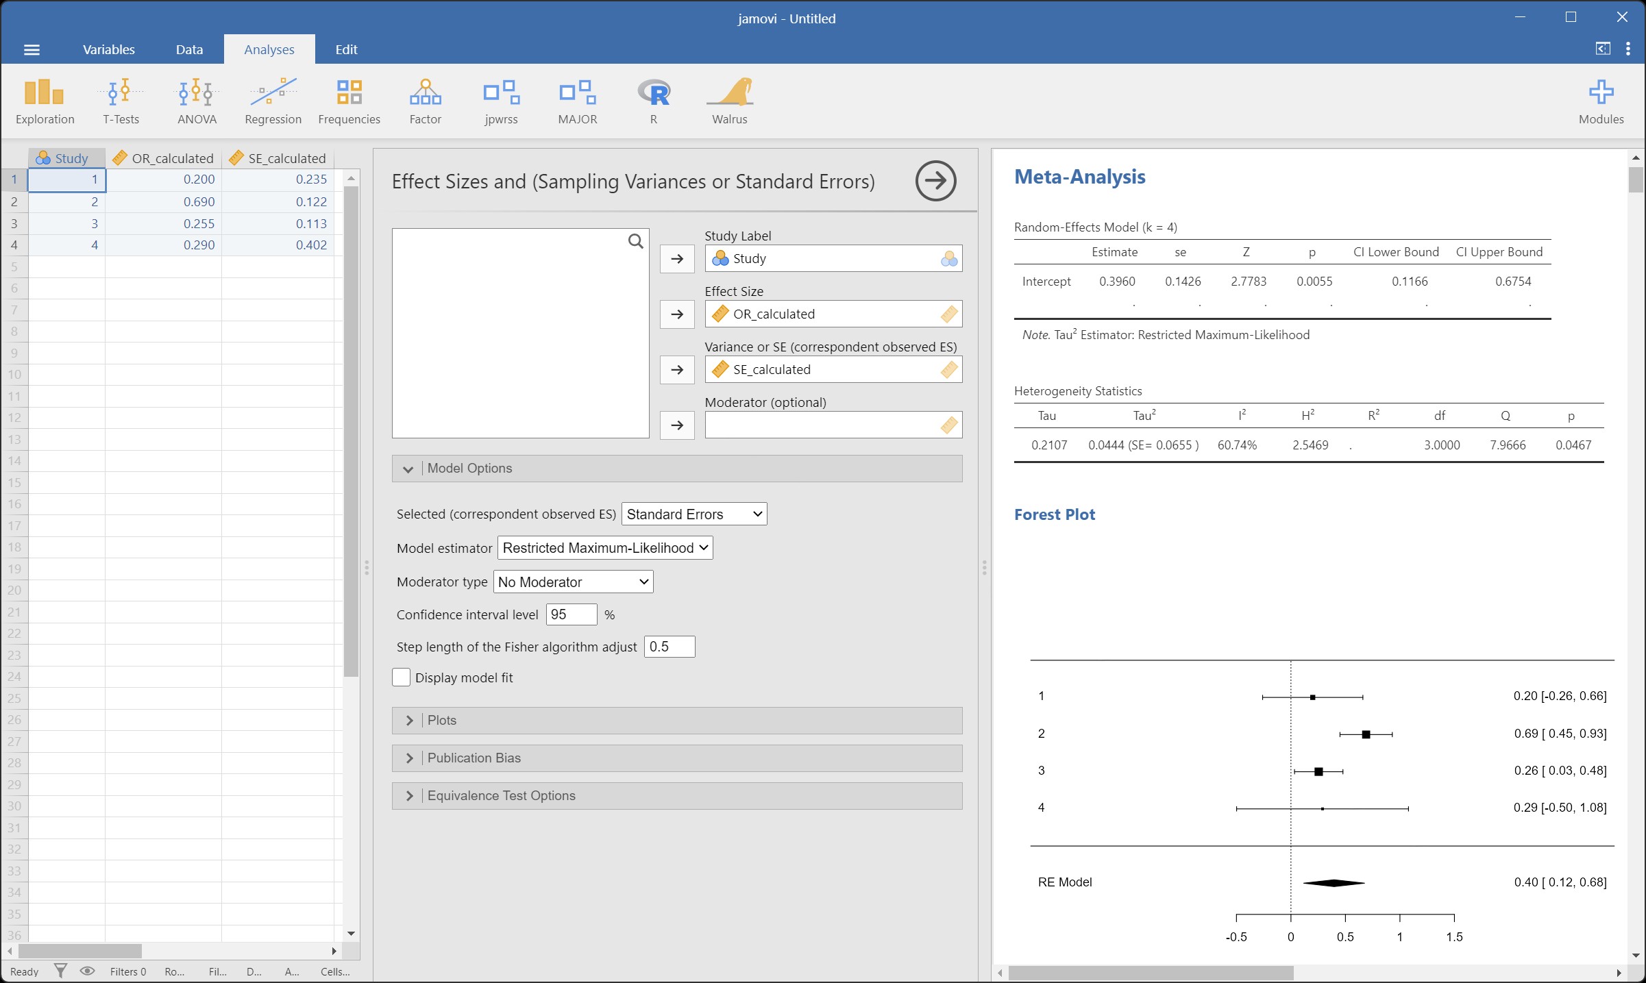Screen dimensions: 1646x983
Task: Select Standard Errors from dropdown
Action: click(x=692, y=512)
